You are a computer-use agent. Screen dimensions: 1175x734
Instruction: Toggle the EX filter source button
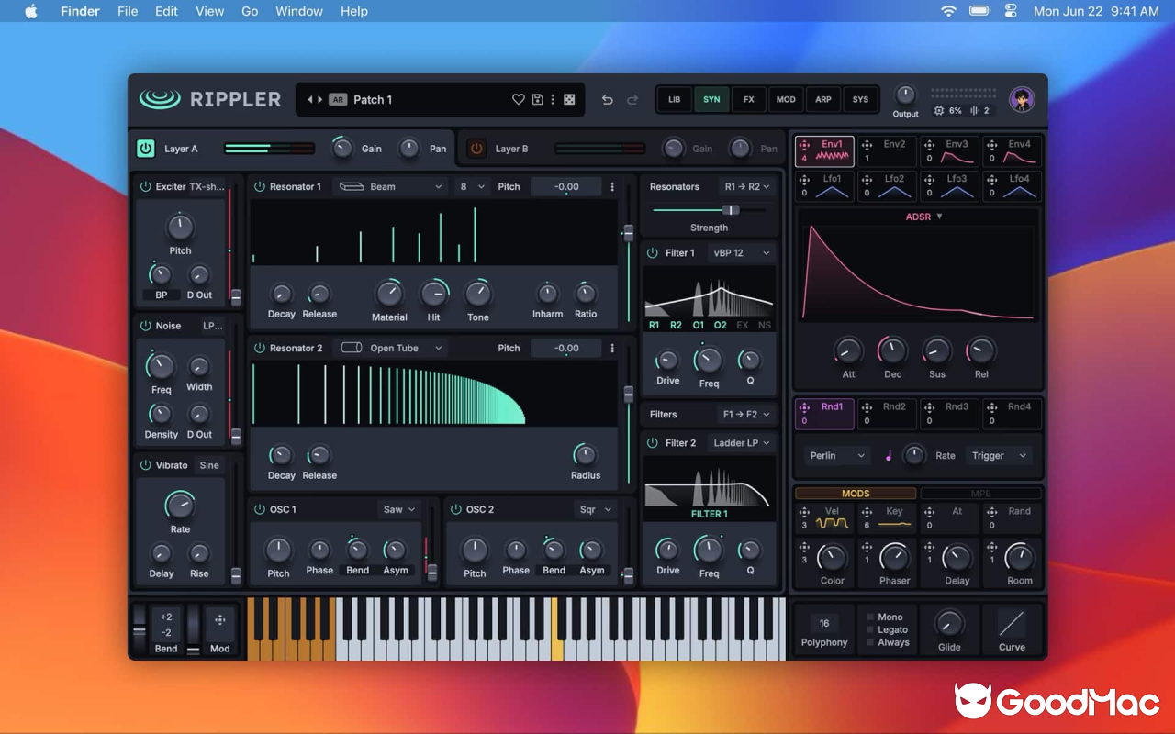coord(743,325)
